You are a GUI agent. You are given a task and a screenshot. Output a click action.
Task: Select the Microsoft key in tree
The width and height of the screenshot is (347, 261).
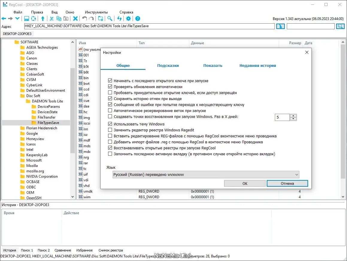[x=34, y=160]
